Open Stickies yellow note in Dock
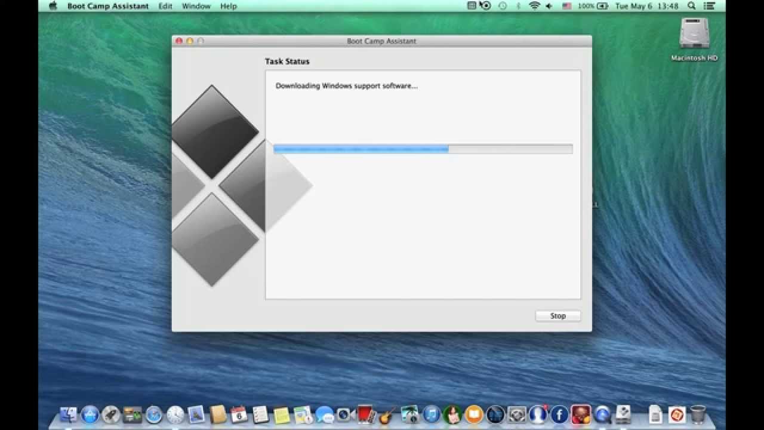The width and height of the screenshot is (764, 430). (x=281, y=415)
